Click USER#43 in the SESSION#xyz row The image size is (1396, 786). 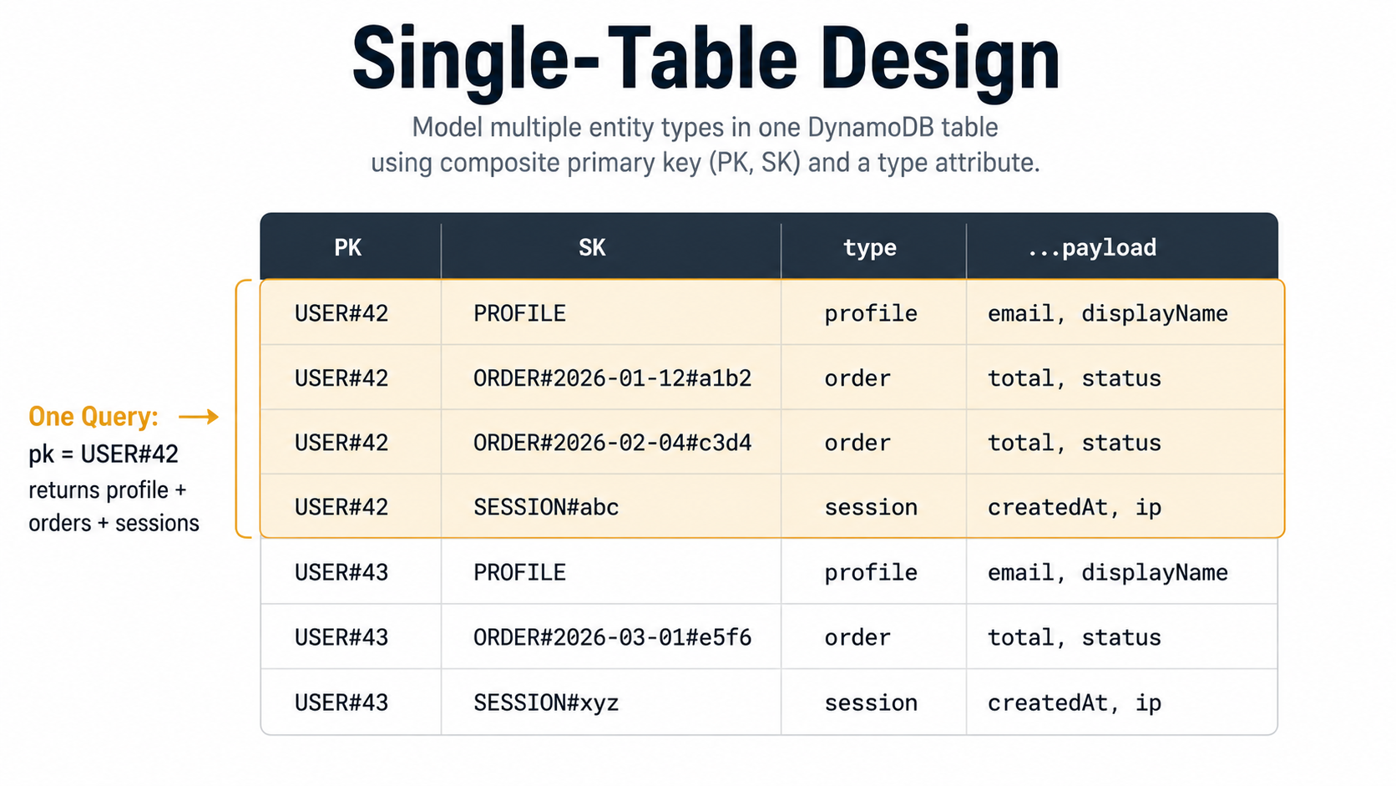coord(341,702)
